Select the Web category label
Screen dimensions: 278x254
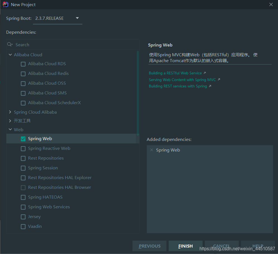coord(19,130)
